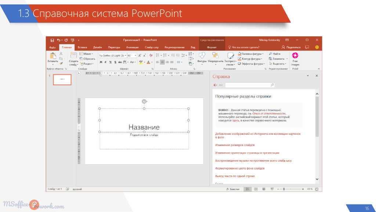Toggle text shadow (S) formatting
The width and height of the screenshot is (376, 212).
click(x=115, y=62)
